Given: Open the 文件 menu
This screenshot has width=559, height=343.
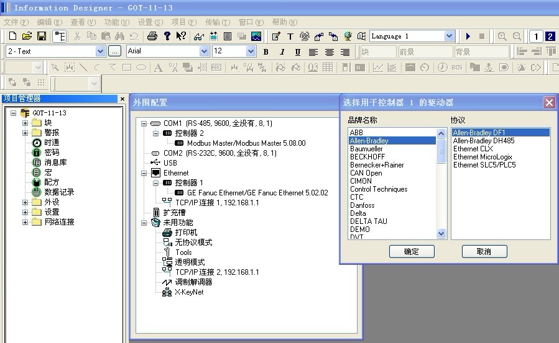Looking at the screenshot, I should pyautogui.click(x=16, y=22).
